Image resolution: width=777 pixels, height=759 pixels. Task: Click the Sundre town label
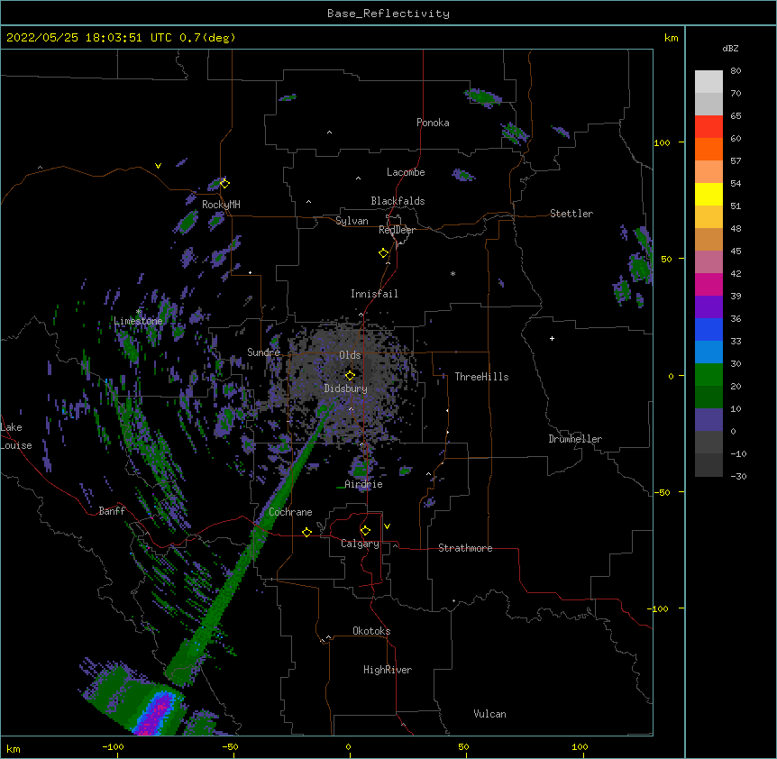tap(263, 352)
